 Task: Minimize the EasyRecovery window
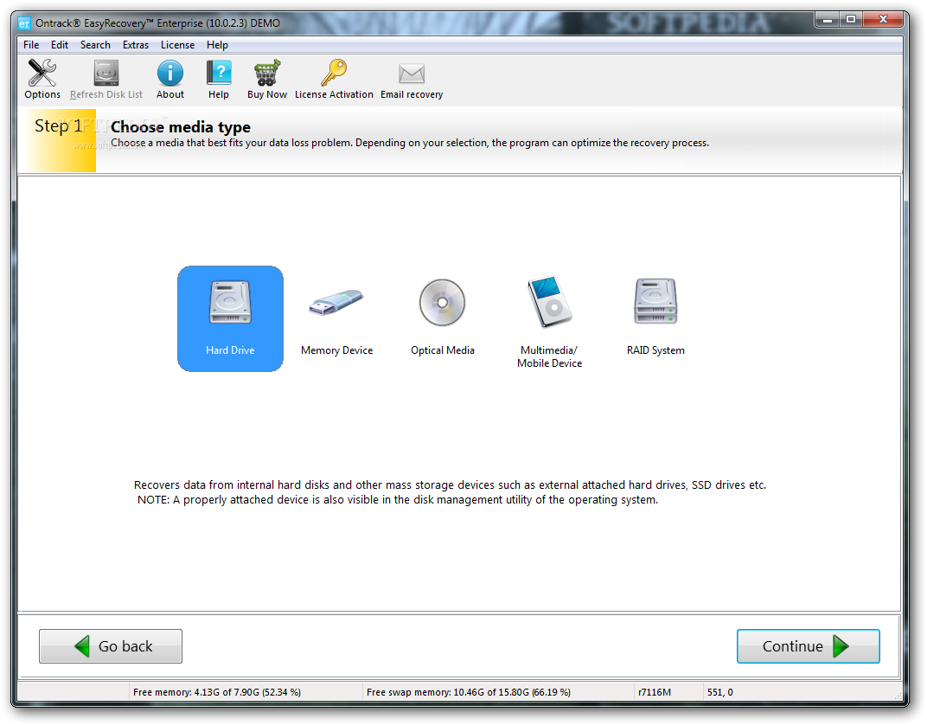(x=827, y=20)
